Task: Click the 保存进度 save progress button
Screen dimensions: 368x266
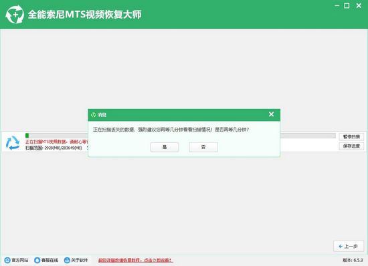Action: point(351,146)
